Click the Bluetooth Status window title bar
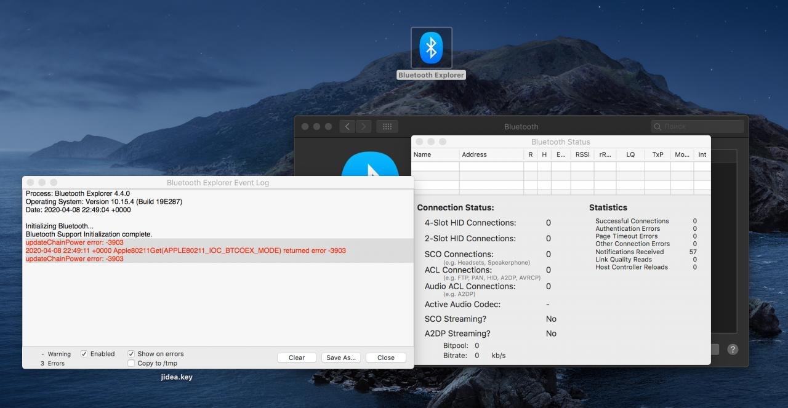The image size is (788, 408). click(x=560, y=142)
